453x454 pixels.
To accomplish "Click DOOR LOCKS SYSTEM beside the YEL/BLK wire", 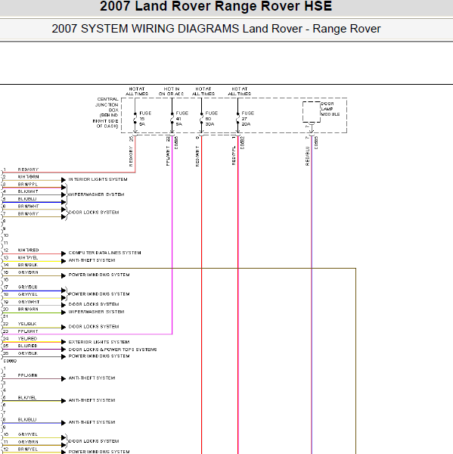I will (x=94, y=327).
